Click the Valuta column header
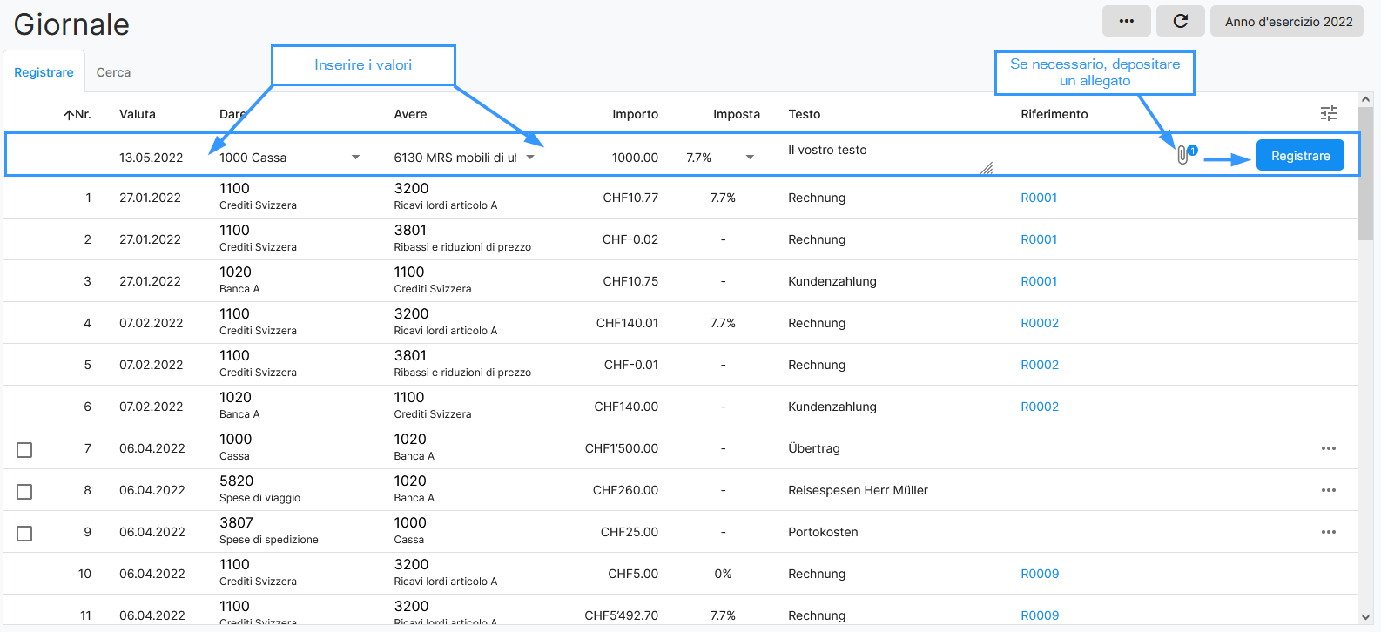 click(138, 114)
